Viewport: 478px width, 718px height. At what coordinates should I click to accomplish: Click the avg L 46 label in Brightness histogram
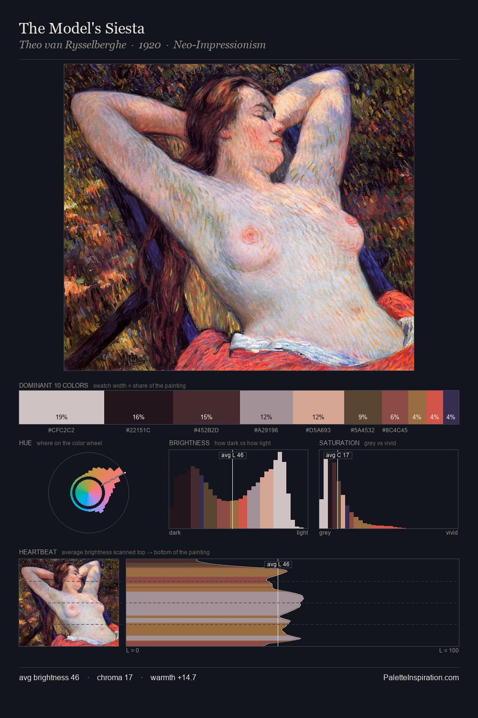(x=232, y=455)
